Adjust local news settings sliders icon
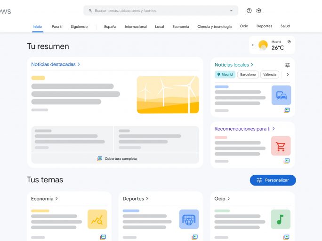 (288, 65)
